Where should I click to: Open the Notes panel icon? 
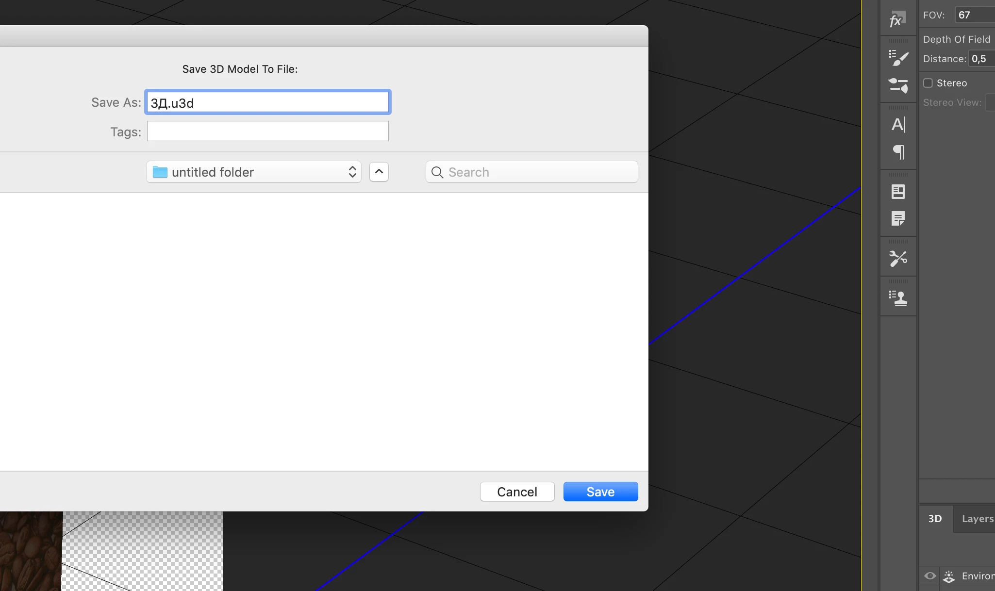tap(898, 219)
